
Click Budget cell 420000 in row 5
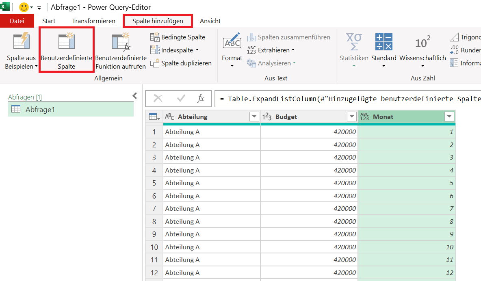tap(309, 183)
